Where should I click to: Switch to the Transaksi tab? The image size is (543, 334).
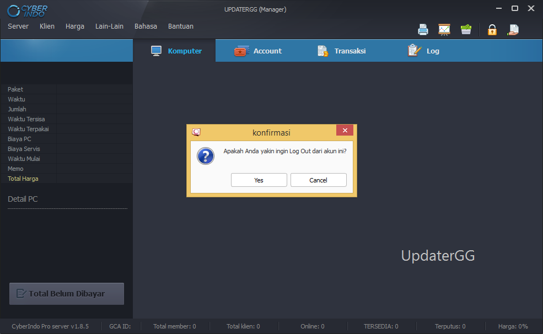coord(341,51)
